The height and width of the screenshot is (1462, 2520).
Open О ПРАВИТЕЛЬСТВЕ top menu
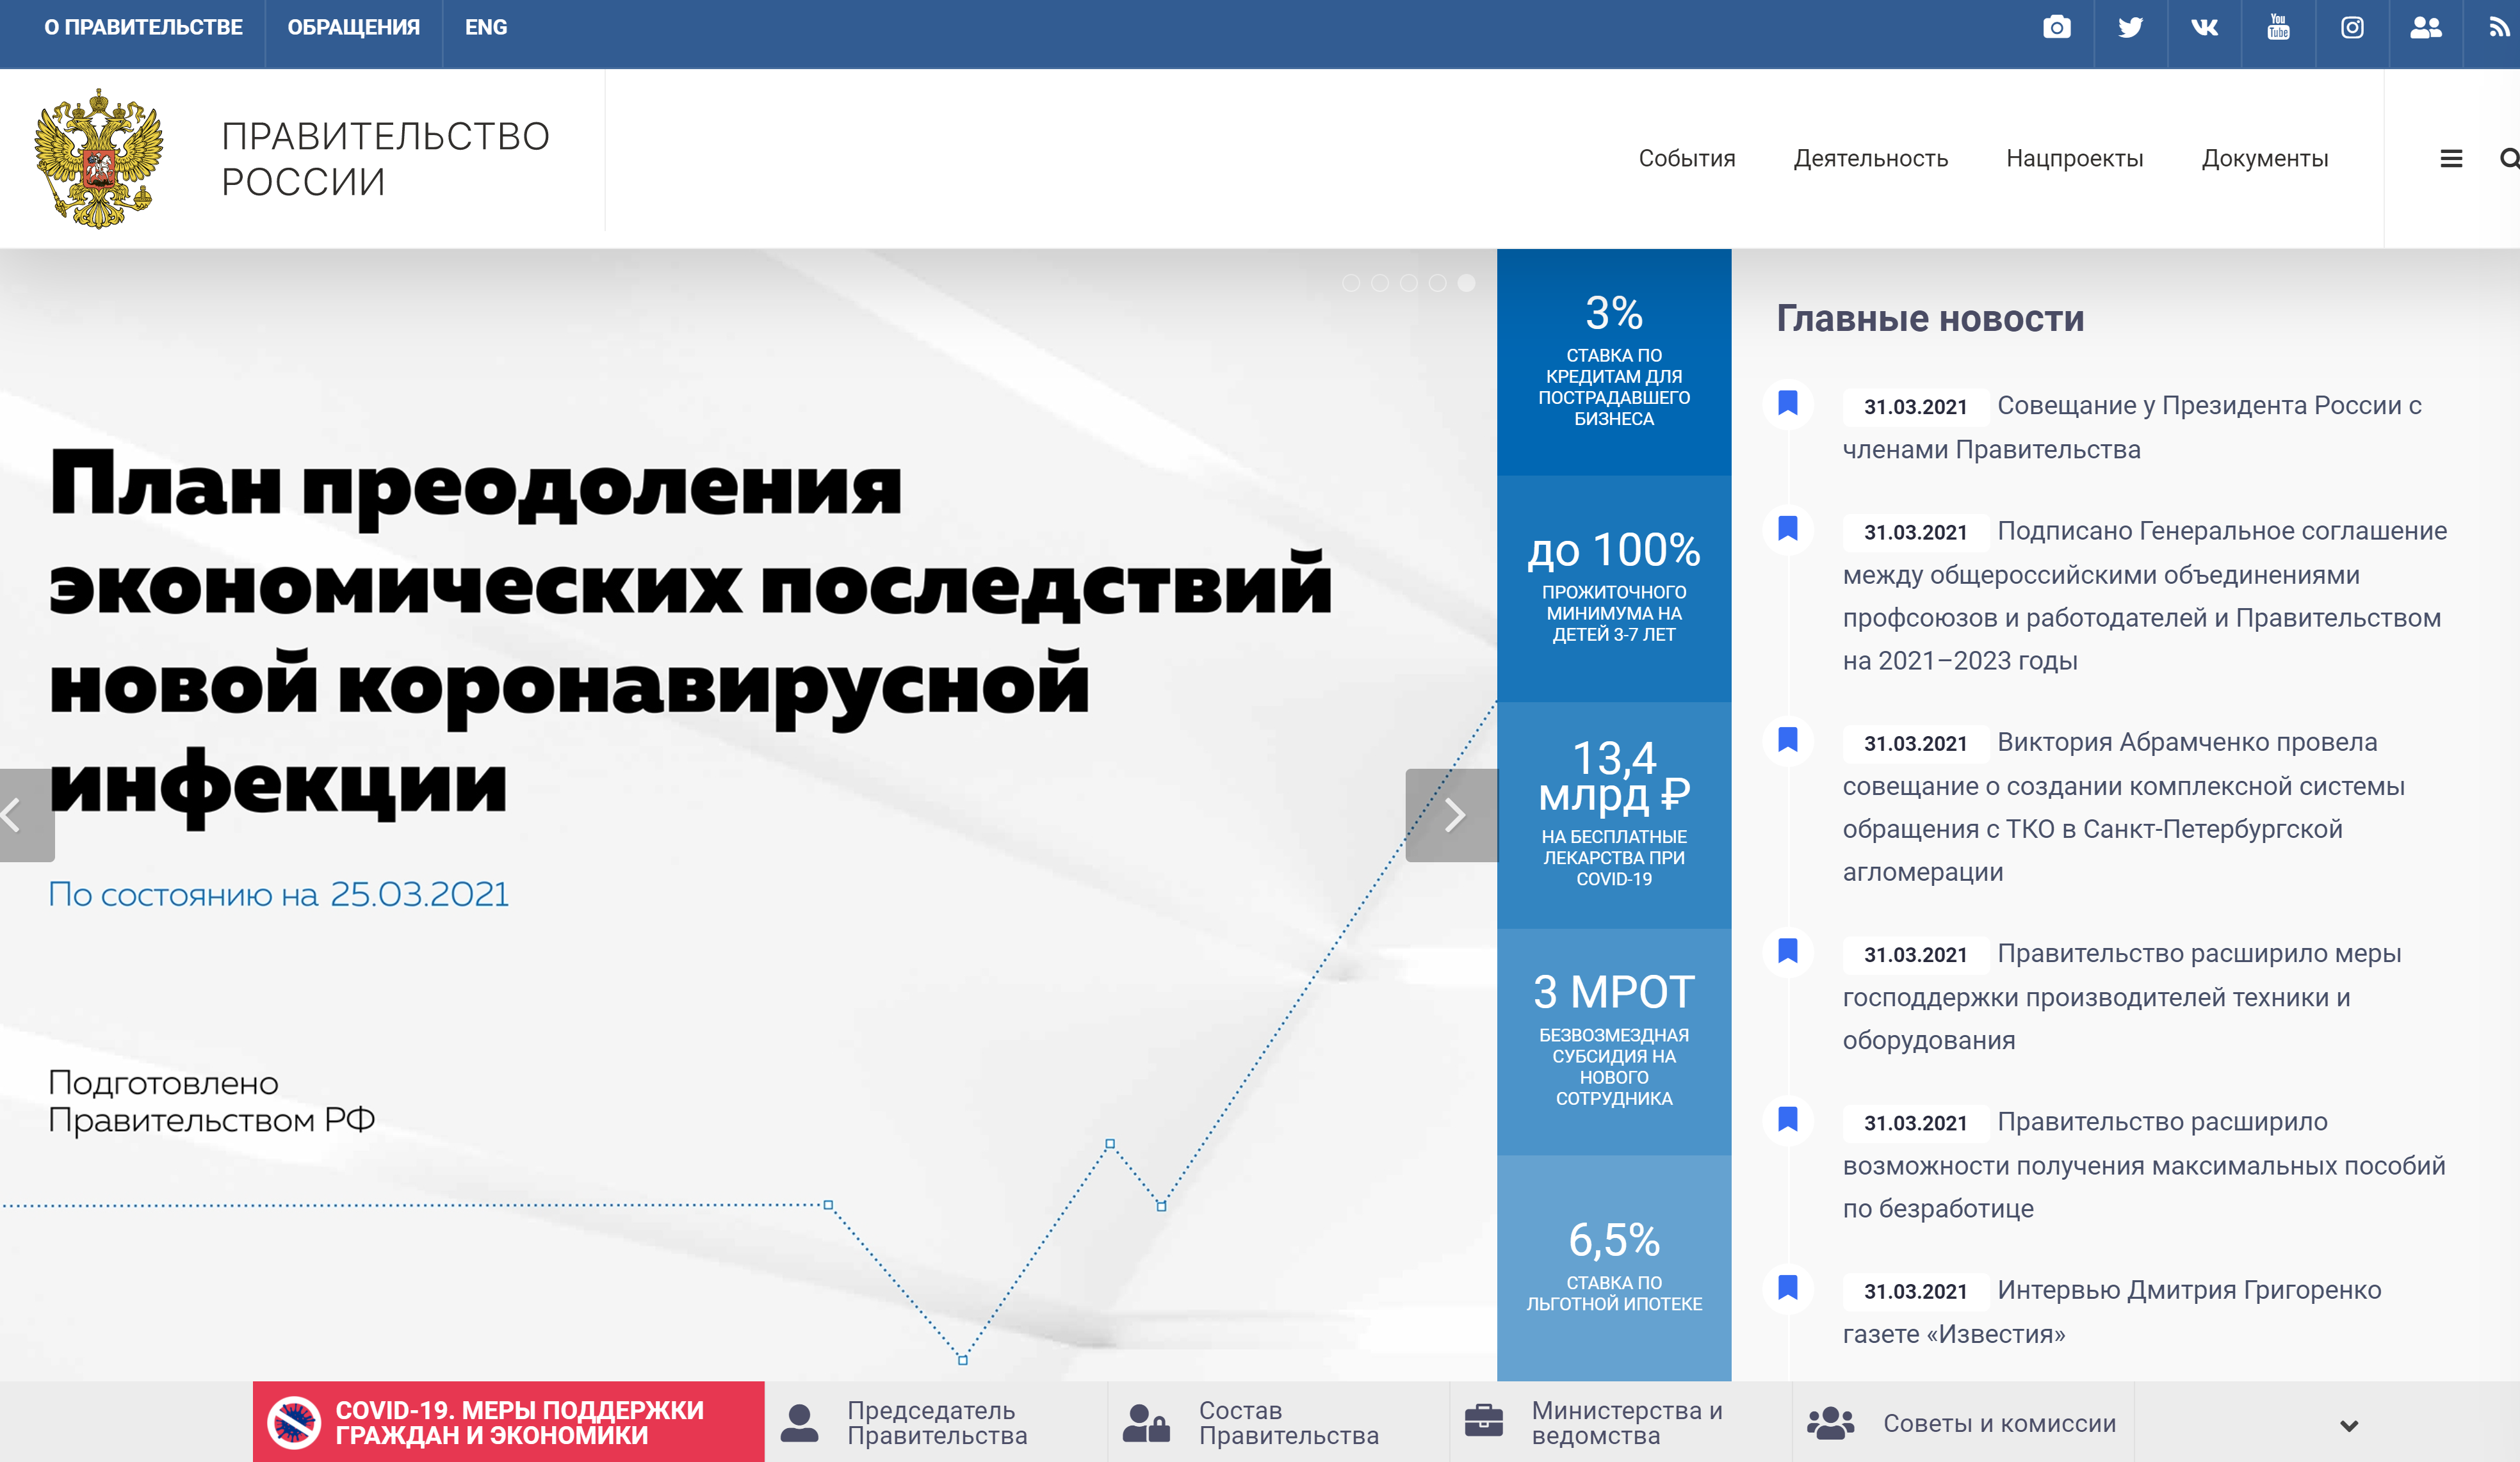click(x=143, y=27)
